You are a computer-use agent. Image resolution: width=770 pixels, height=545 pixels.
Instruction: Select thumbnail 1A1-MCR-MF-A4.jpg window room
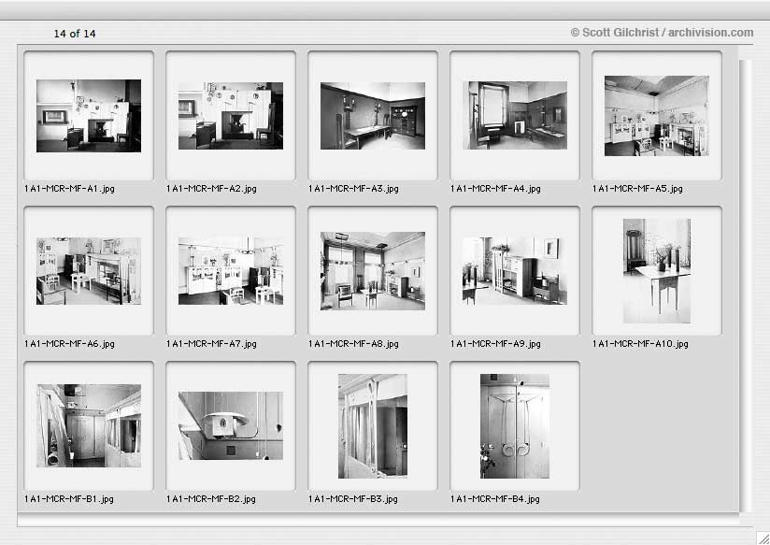(515, 116)
